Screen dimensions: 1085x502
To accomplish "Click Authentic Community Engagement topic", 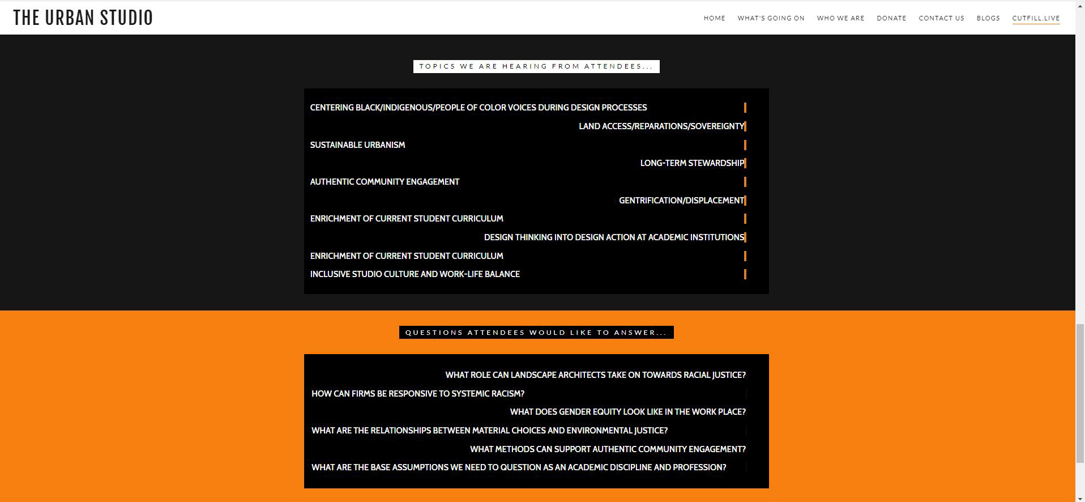I will coord(385,182).
